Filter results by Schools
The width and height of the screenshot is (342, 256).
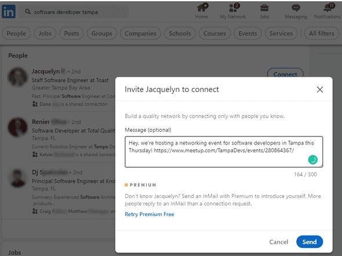pos(180,34)
